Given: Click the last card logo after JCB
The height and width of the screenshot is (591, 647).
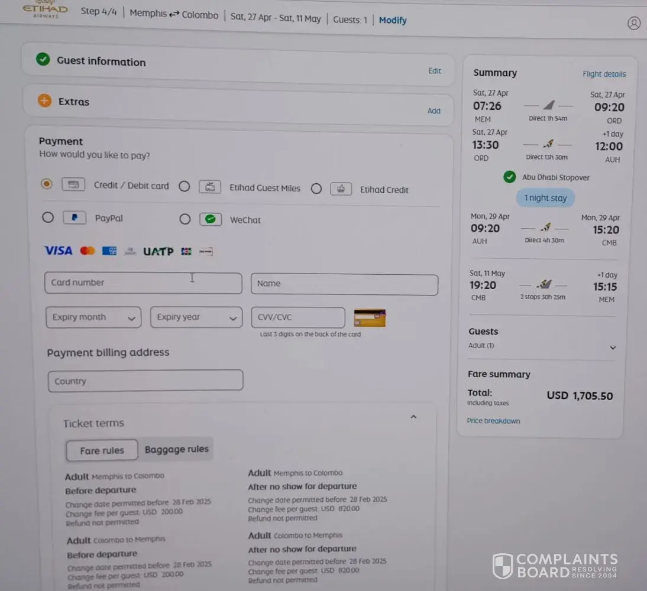Looking at the screenshot, I should tap(206, 251).
